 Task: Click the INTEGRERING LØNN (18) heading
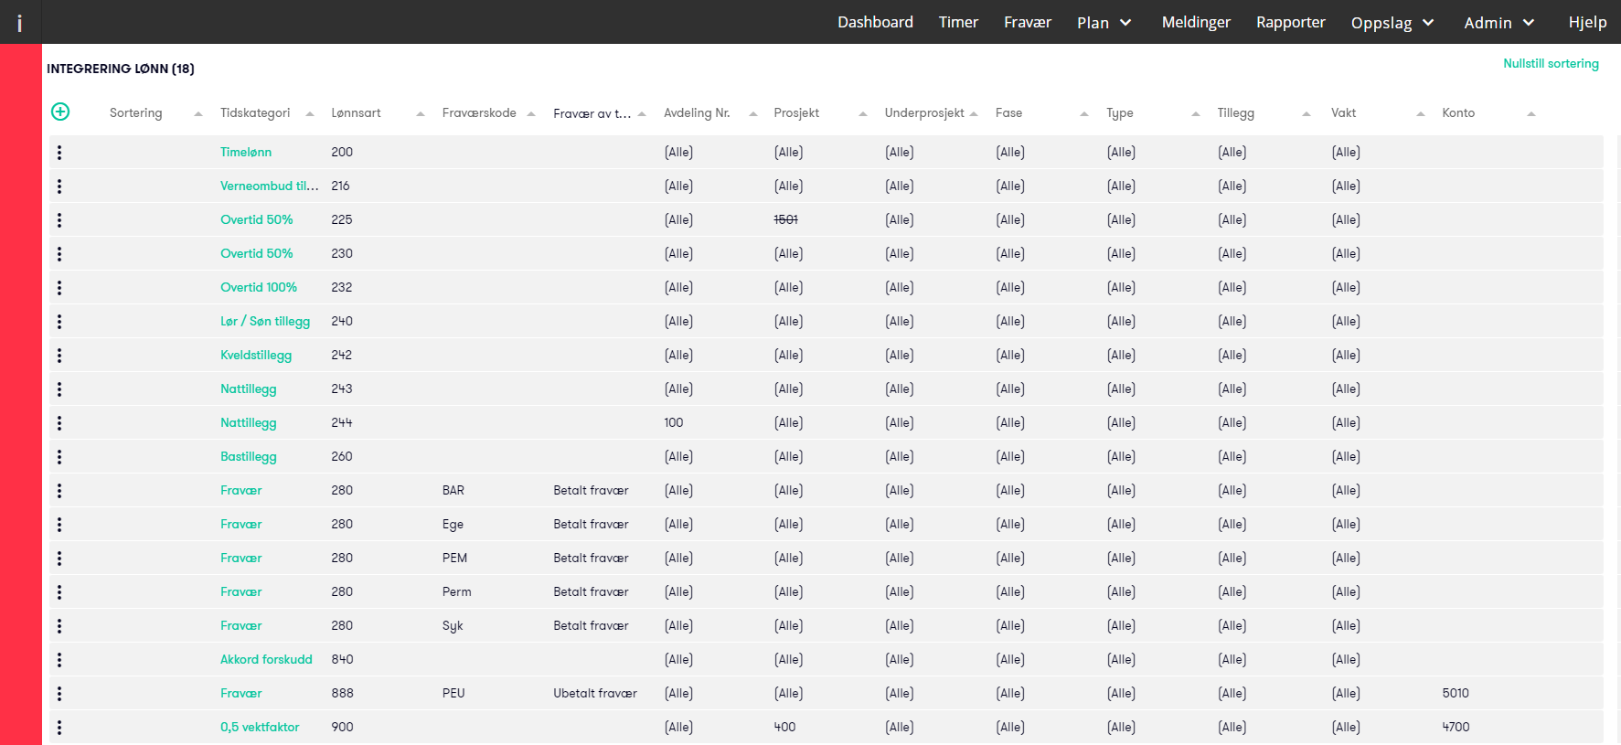coord(121,69)
